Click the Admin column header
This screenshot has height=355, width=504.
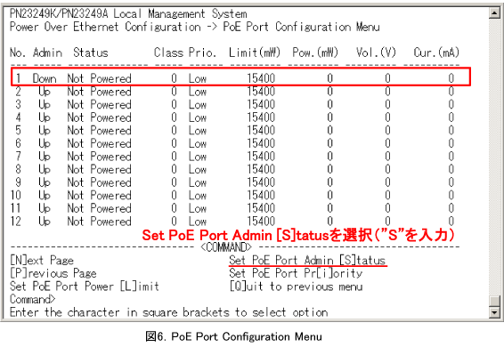tap(47, 52)
